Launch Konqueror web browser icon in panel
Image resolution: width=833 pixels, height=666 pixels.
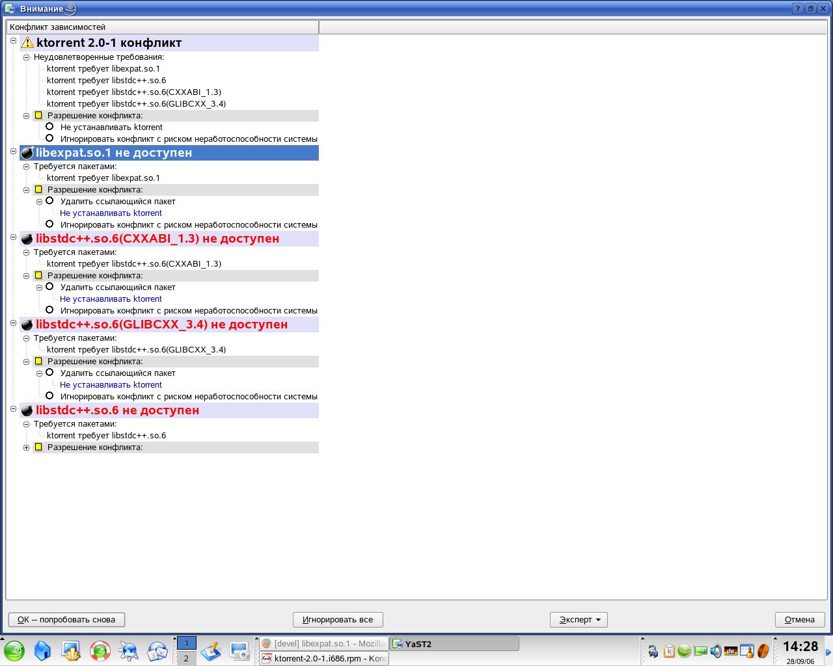coord(129,651)
